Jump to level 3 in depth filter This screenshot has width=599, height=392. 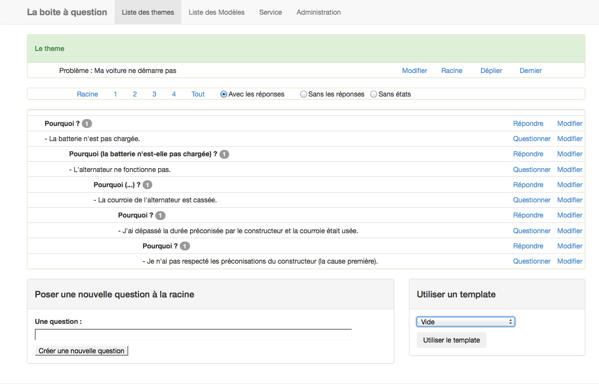(154, 94)
